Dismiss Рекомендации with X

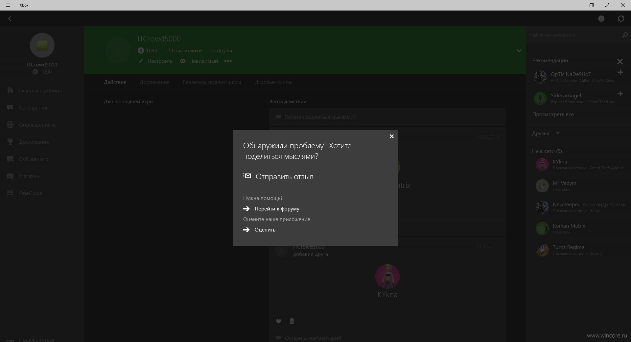click(x=620, y=61)
